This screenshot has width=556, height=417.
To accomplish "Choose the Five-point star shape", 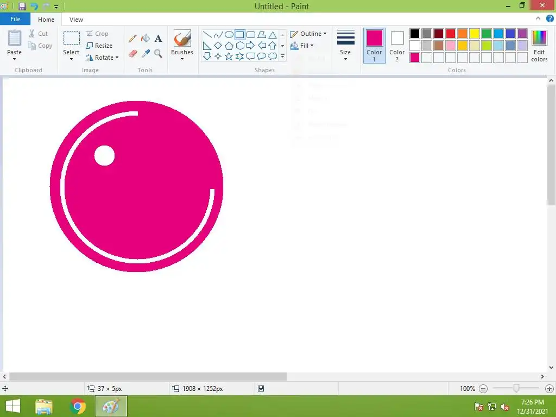I will [229, 56].
